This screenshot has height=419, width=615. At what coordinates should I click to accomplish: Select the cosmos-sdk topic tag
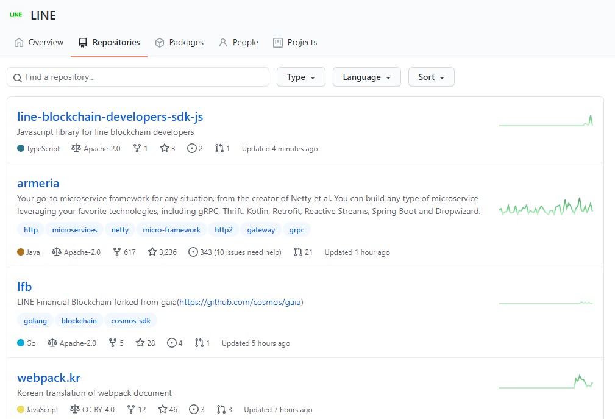click(130, 321)
